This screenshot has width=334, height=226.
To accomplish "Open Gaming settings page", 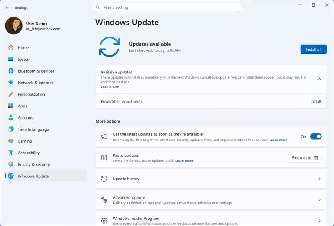I will 46,141.
